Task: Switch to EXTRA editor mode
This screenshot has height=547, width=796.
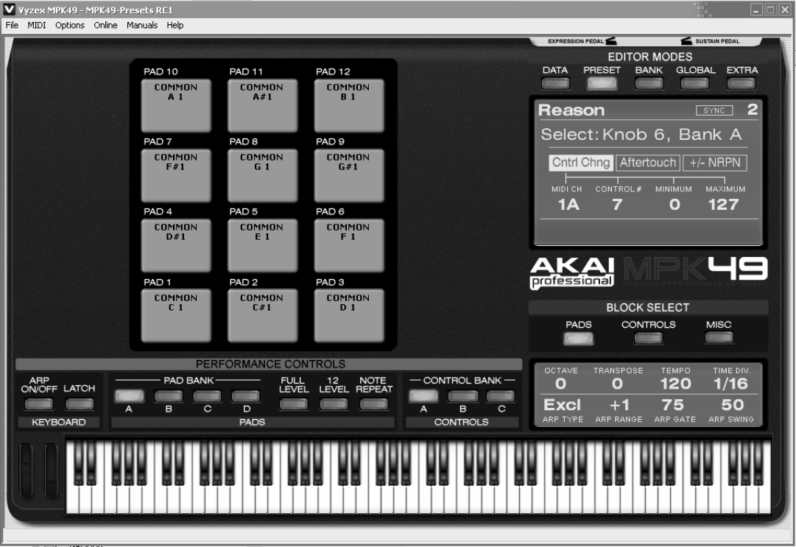Action: [x=742, y=83]
